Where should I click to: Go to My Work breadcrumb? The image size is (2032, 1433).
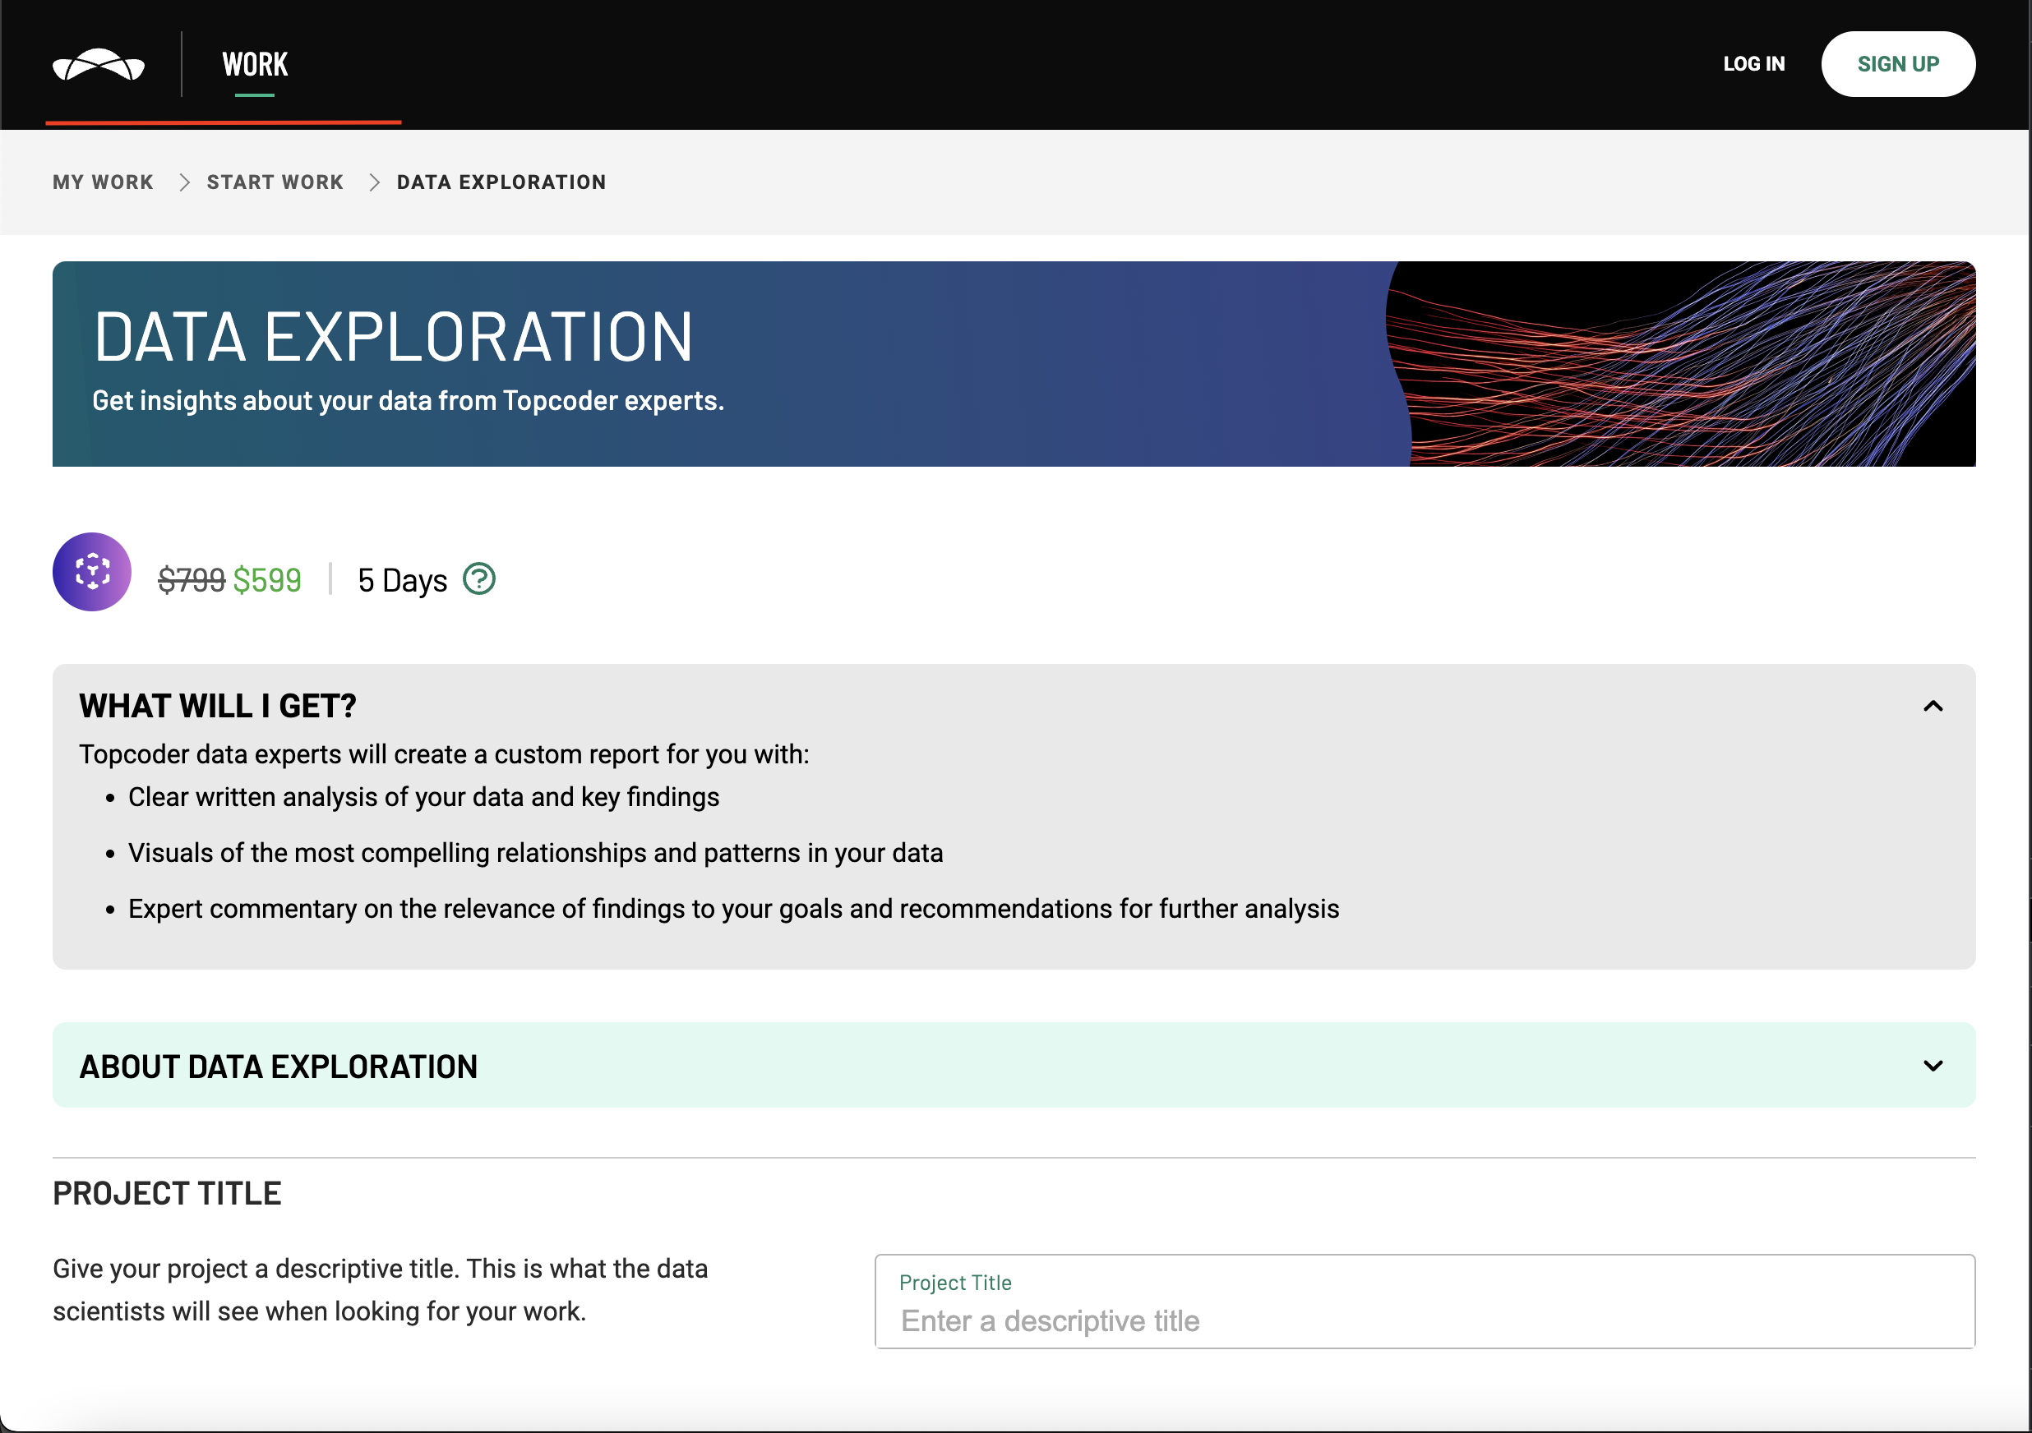(x=103, y=182)
